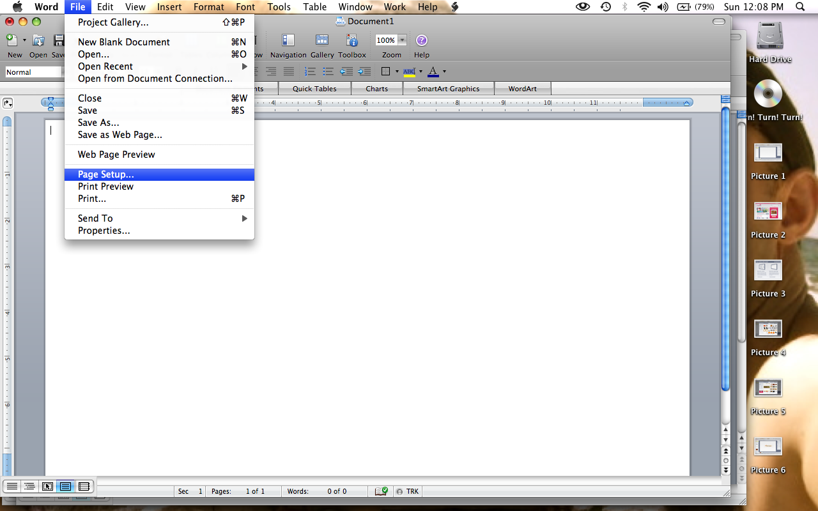818x511 pixels.
Task: Select Print... menu item
Action: tap(159, 199)
